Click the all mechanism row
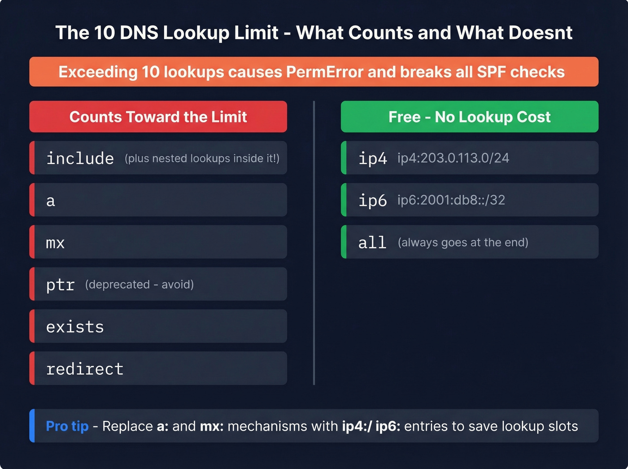Image resolution: width=628 pixels, height=469 pixels. 469,242
